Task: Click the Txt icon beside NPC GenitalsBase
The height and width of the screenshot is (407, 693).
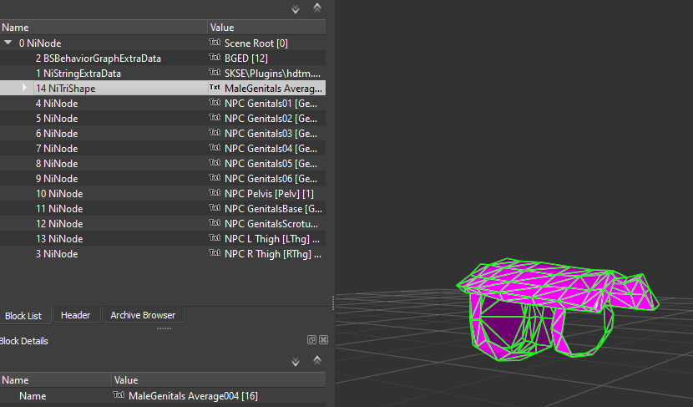Action: [215, 208]
